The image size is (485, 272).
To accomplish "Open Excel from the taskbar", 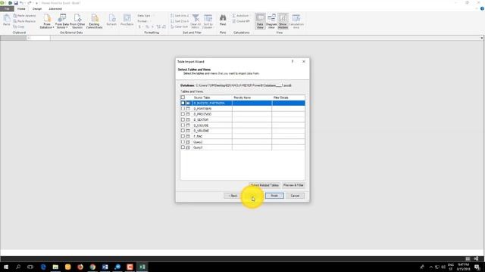I will (x=142, y=267).
